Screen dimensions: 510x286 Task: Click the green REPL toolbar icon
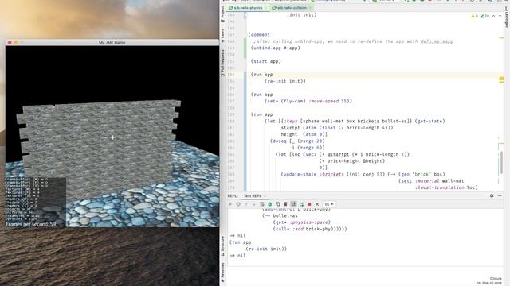point(270,204)
